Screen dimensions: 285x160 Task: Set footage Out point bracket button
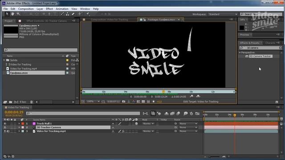pyautogui.click(x=152, y=97)
